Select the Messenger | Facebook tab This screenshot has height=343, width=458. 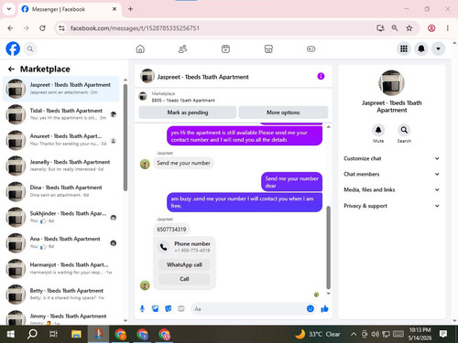tap(70, 9)
